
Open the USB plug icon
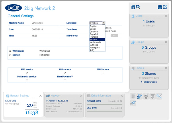(x=133, y=103)
